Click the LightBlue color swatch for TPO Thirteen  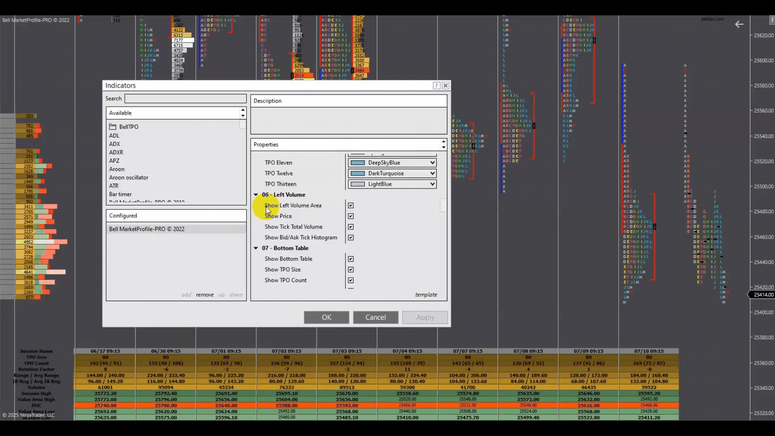coord(358,184)
